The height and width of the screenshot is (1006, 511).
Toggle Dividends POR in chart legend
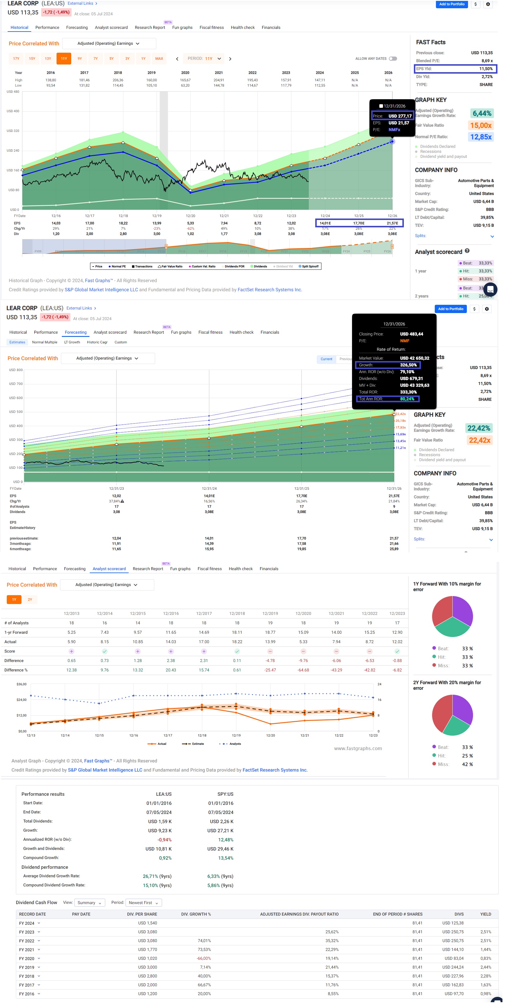click(x=233, y=266)
